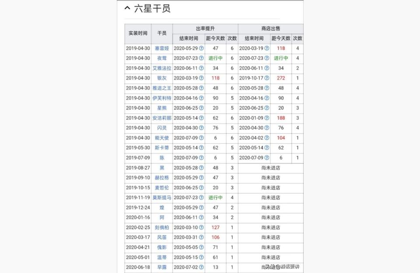Open question icon on 赫拉格 row
The image size is (420, 273).
pos(201,178)
